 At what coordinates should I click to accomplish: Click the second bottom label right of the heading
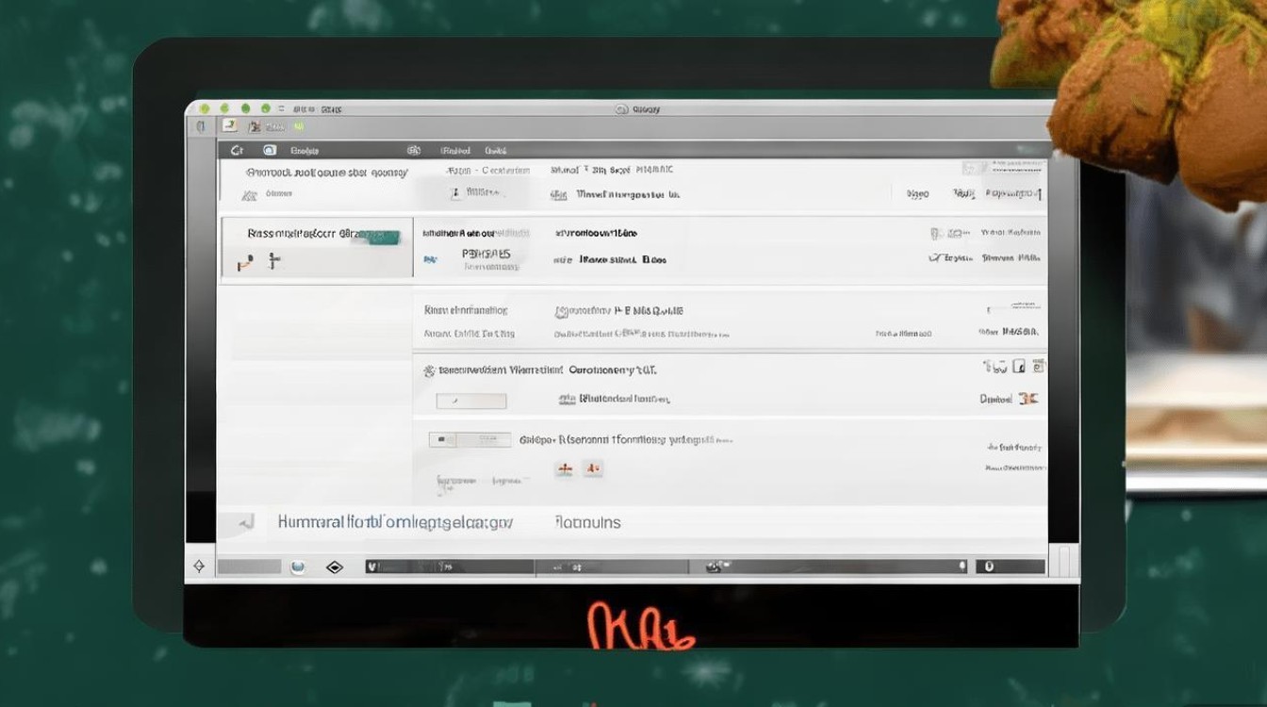(587, 521)
